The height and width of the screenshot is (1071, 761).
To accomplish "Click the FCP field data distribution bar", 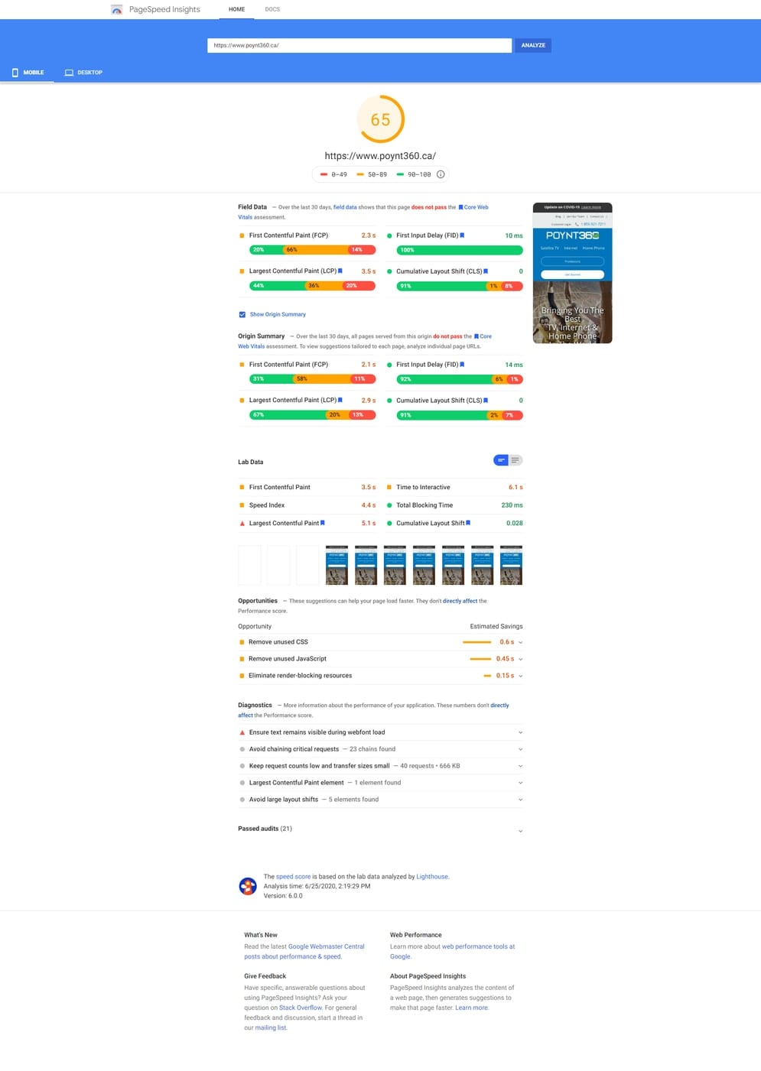I will [x=312, y=250].
